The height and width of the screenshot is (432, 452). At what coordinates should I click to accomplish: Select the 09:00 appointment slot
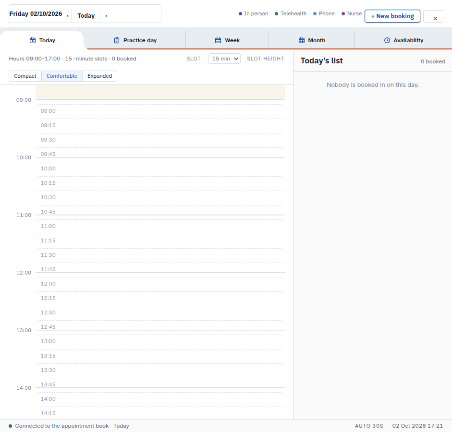160,111
